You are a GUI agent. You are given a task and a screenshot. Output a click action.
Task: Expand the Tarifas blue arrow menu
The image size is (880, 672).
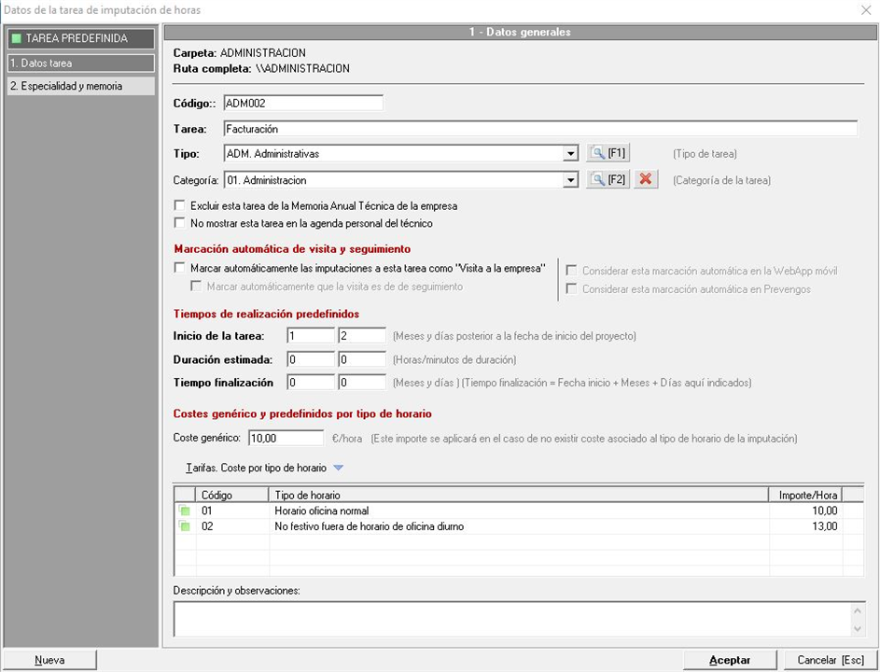pyautogui.click(x=338, y=468)
